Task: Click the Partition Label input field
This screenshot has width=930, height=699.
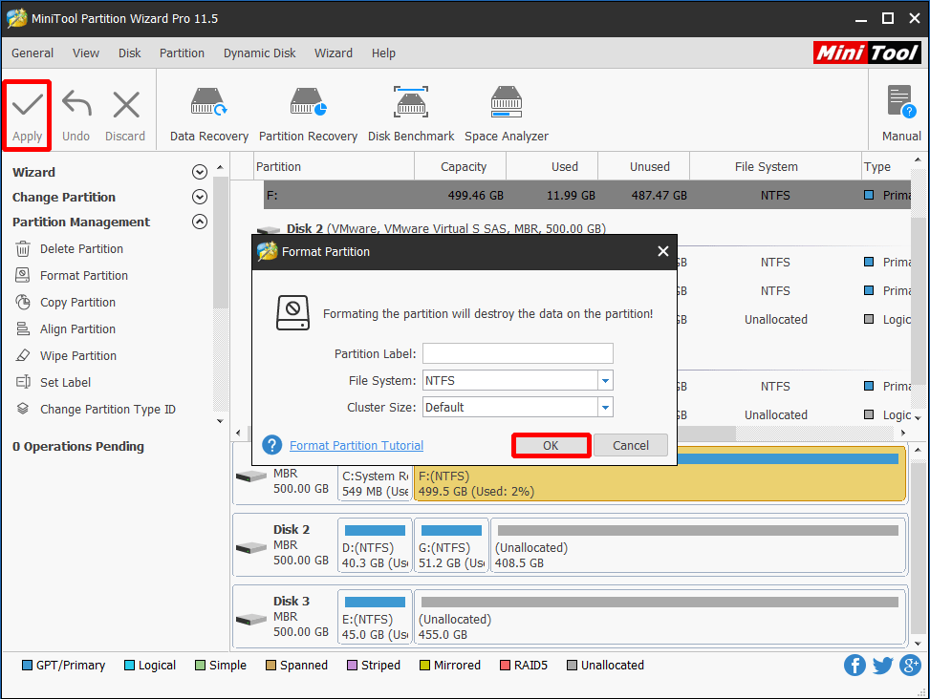Action: [x=517, y=353]
